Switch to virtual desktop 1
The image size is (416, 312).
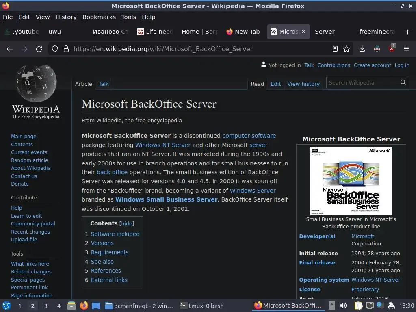pos(19,306)
